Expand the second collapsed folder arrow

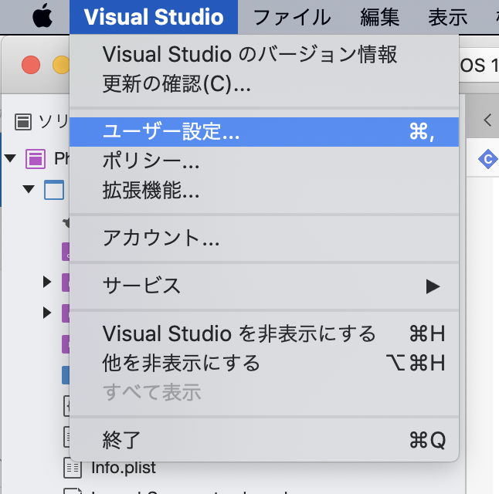(x=47, y=313)
